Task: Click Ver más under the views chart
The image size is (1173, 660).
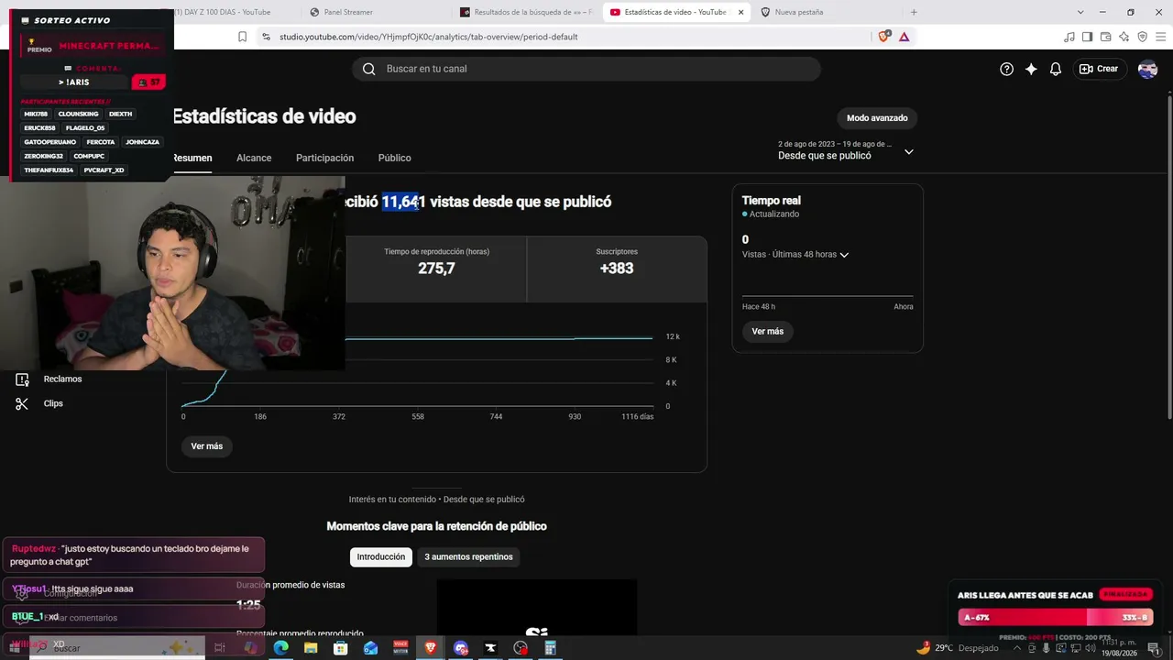Action: (207, 446)
